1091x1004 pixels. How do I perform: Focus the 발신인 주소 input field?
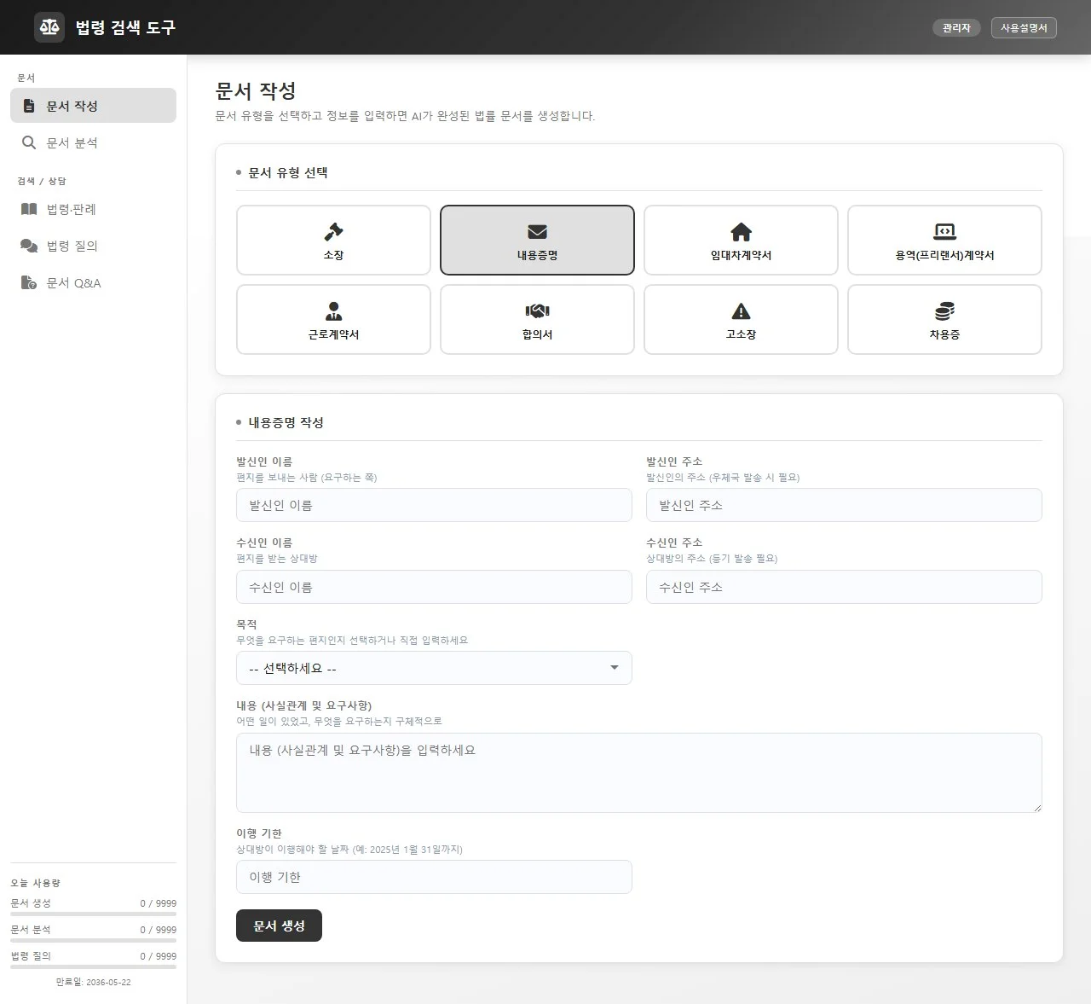844,505
